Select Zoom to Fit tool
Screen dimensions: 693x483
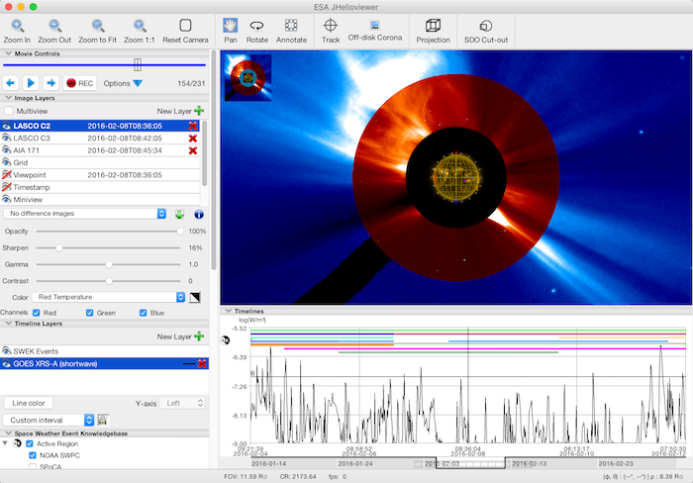coord(98,26)
